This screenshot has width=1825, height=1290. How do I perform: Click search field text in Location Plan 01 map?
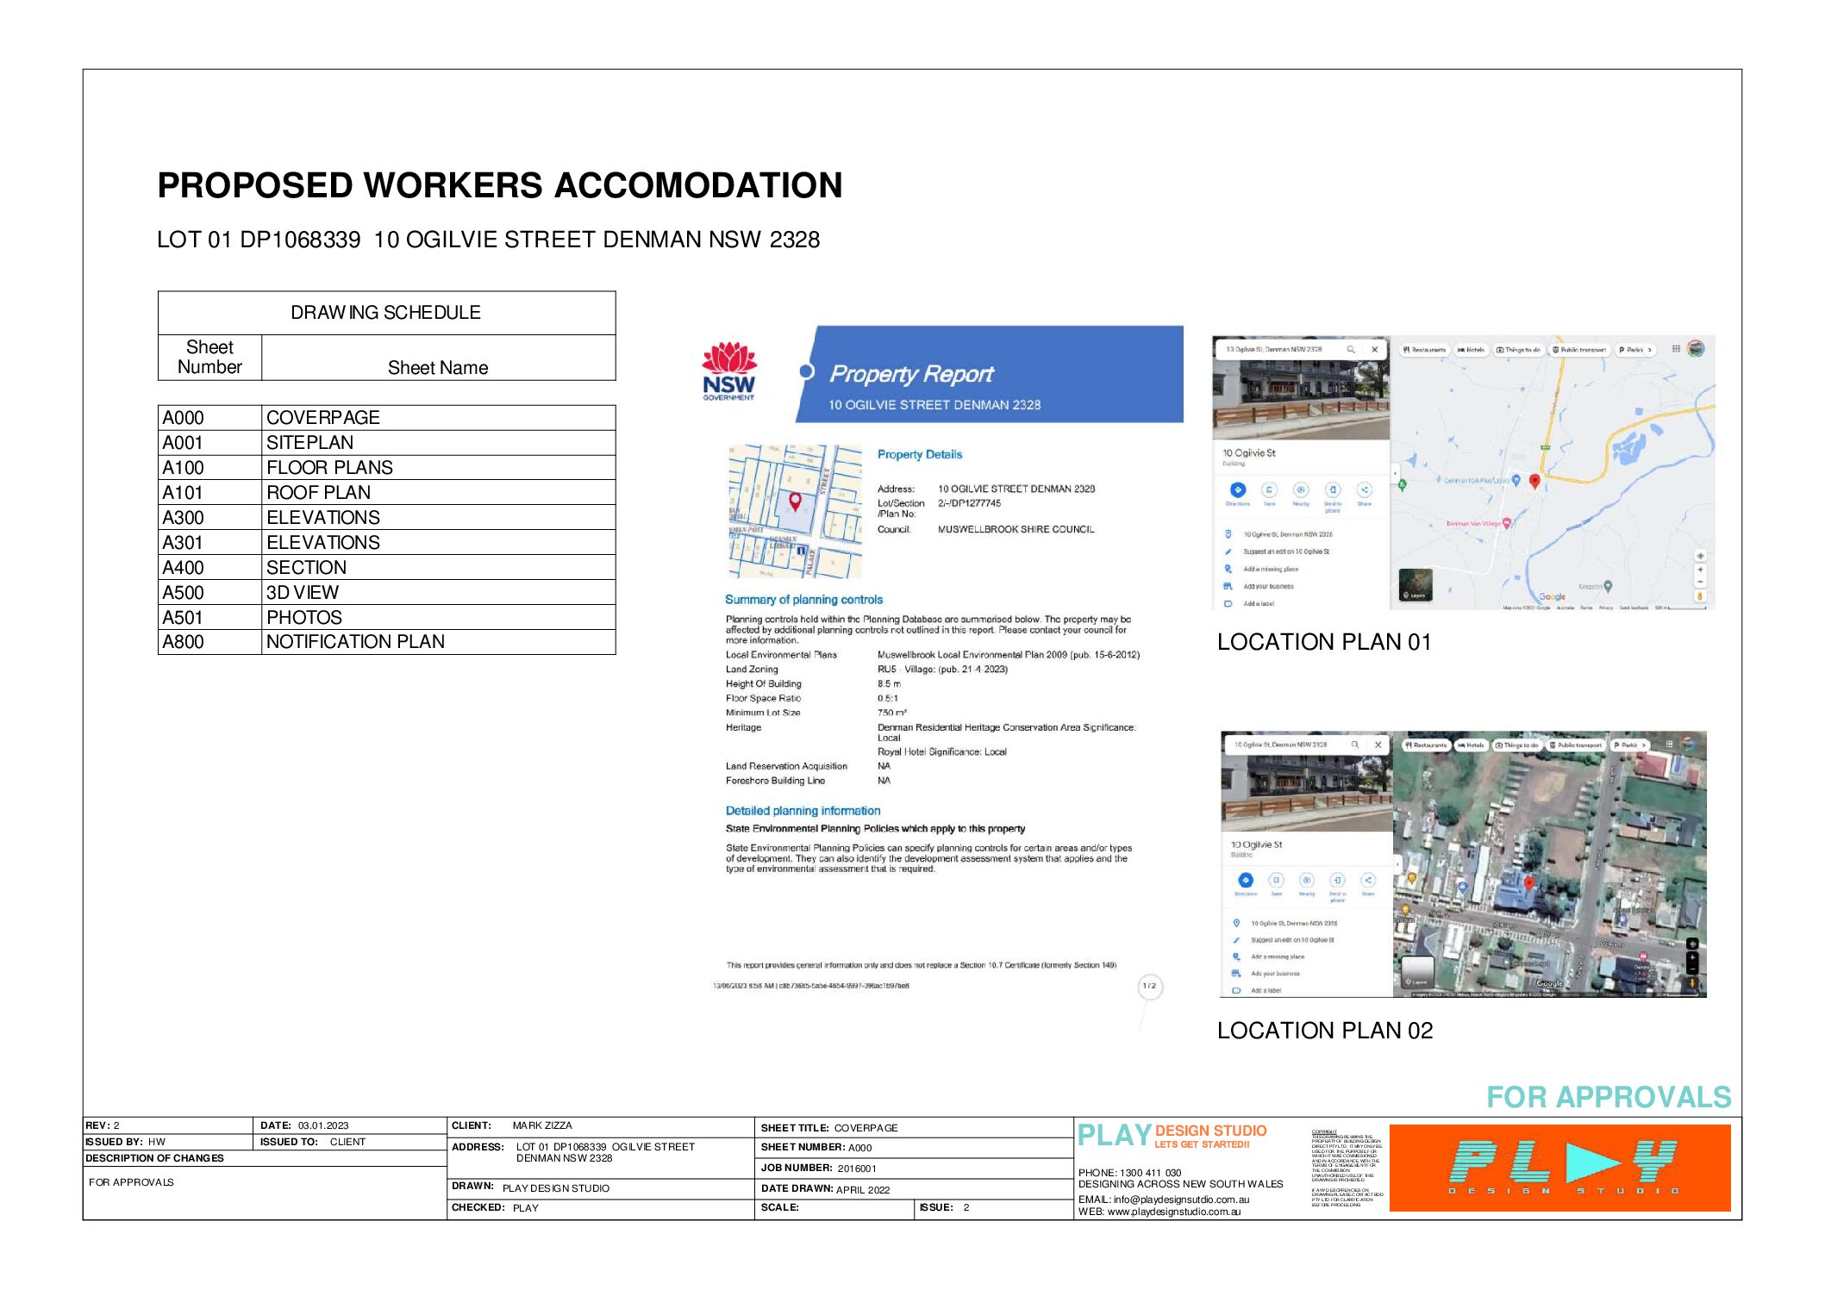[x=1273, y=350]
